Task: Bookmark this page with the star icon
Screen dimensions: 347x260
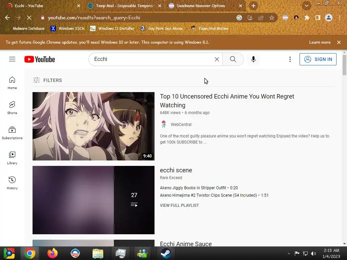Action: point(272,18)
